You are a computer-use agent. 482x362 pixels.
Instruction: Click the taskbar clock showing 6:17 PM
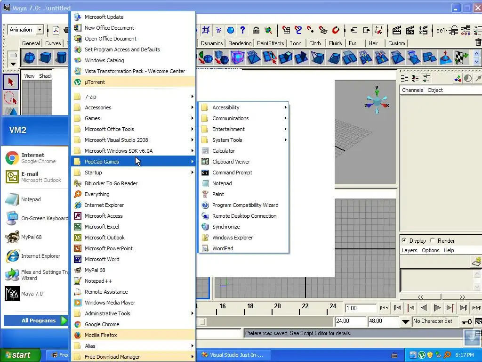[x=465, y=355]
